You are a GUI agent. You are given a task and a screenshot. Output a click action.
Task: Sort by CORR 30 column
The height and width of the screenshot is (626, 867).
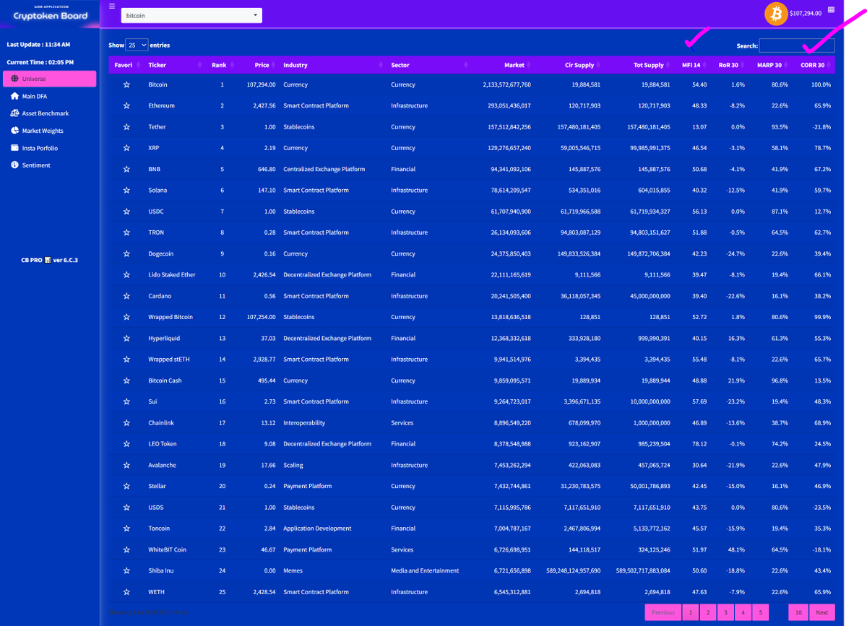(815, 65)
